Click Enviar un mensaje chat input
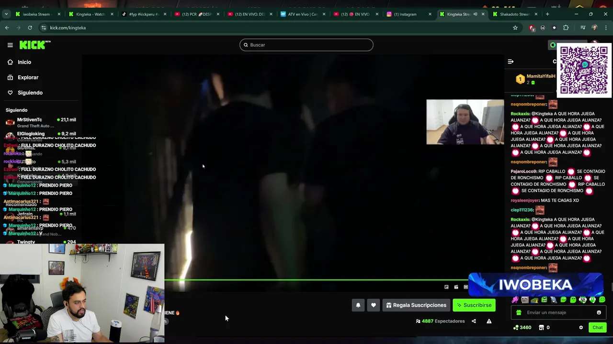The width and height of the screenshot is (613, 344). point(558,312)
